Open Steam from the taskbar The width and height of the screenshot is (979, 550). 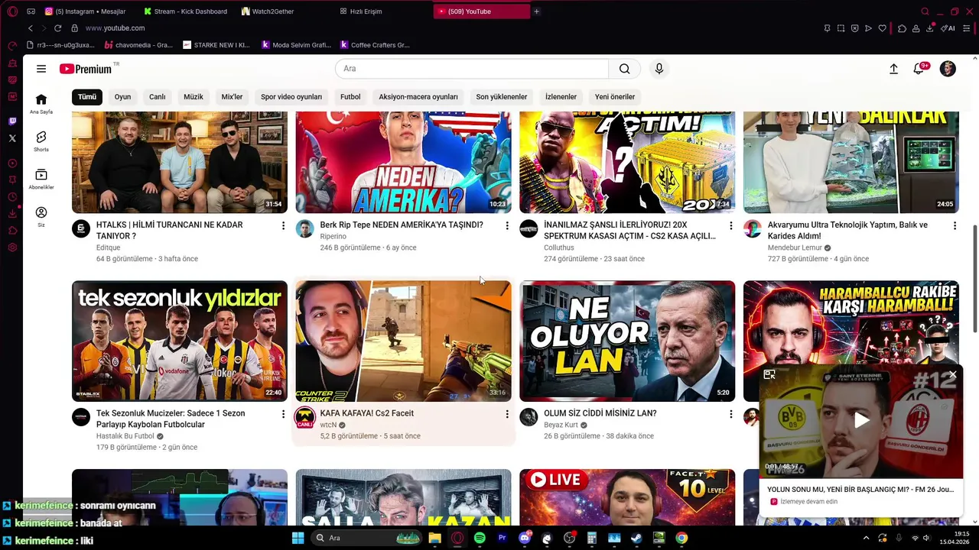[x=636, y=538]
